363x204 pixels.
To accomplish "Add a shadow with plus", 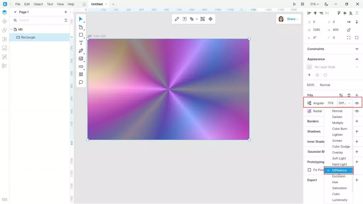I will point(357,131).
